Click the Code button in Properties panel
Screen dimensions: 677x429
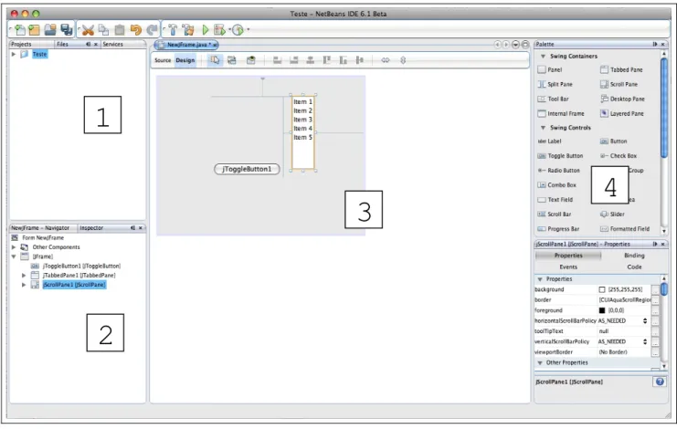(634, 267)
